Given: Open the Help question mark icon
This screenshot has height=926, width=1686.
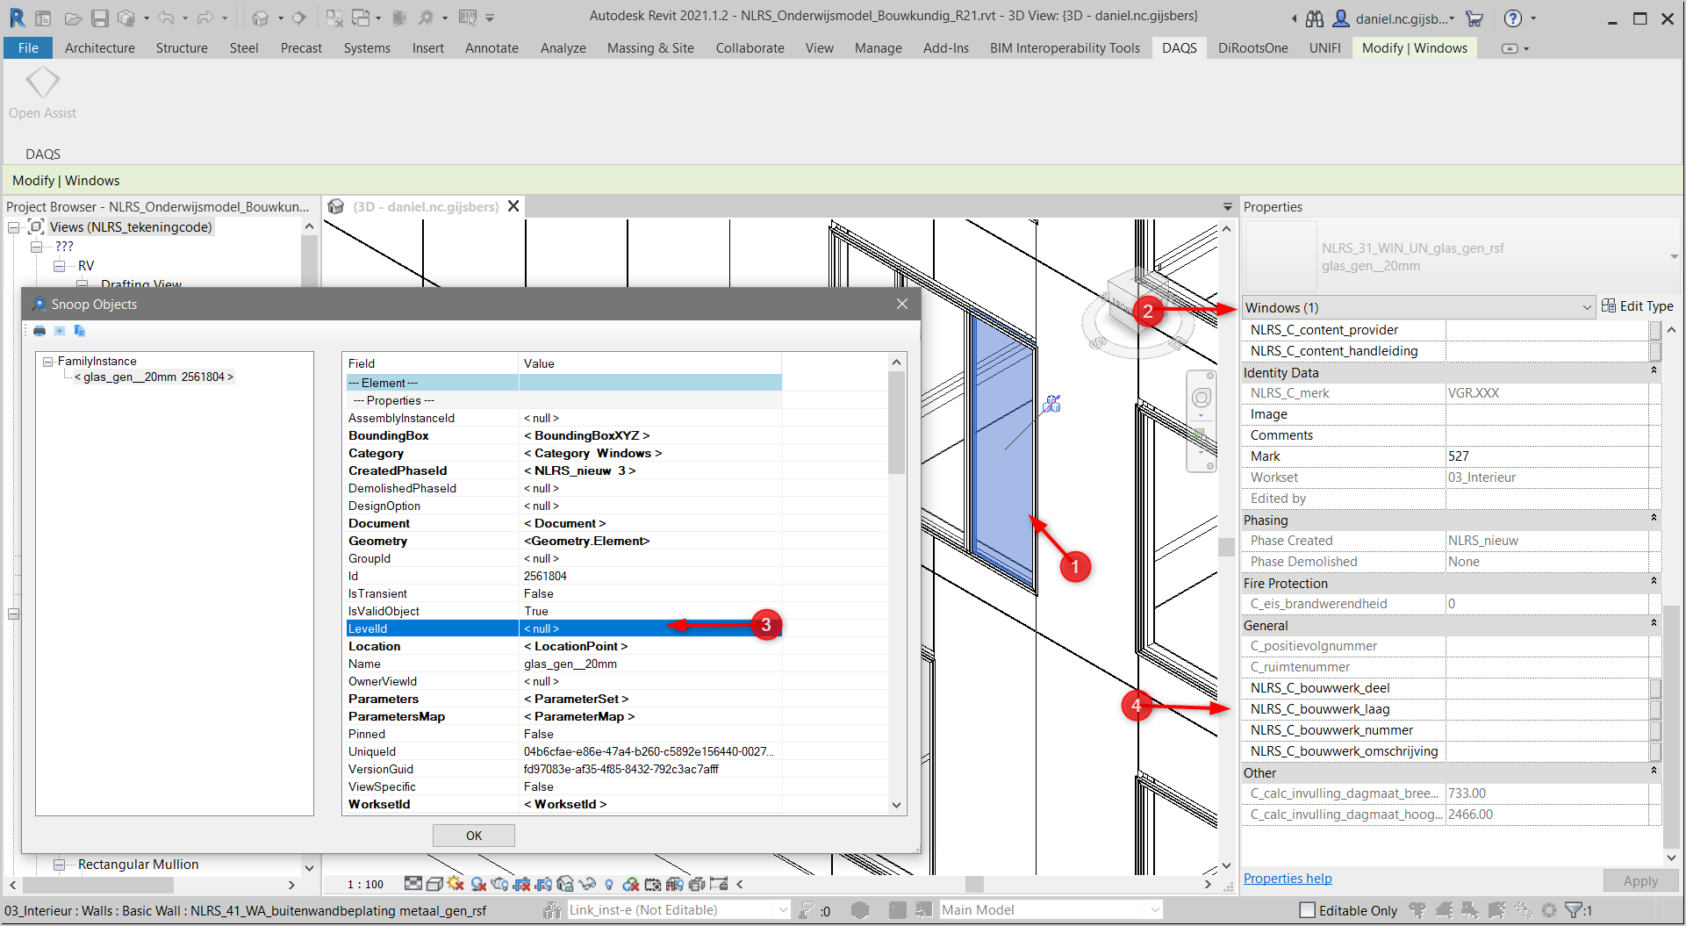Looking at the screenshot, I should [x=1513, y=18].
